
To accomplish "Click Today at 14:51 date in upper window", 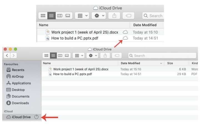I will tap(145, 38).
